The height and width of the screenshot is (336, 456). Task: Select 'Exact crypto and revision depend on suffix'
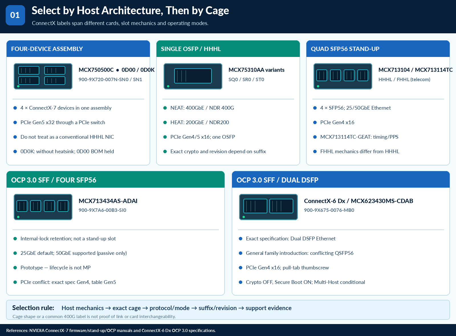[x=218, y=151]
